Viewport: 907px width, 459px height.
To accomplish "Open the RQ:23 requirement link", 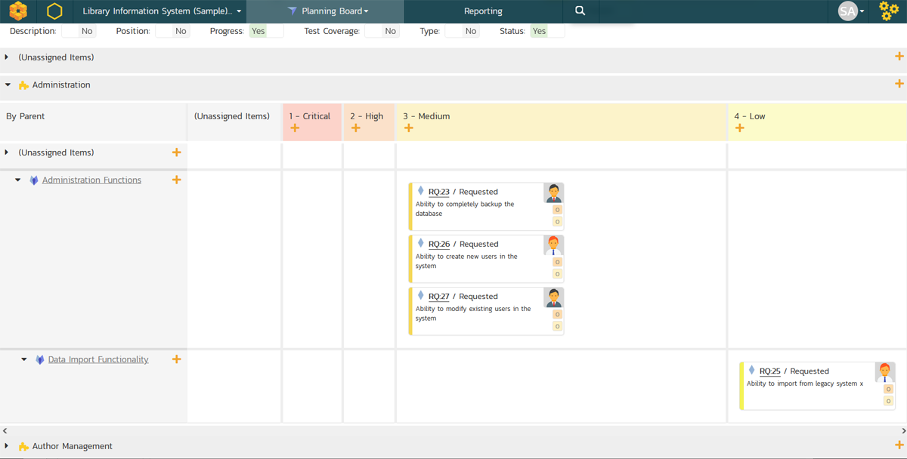I will click(x=438, y=192).
